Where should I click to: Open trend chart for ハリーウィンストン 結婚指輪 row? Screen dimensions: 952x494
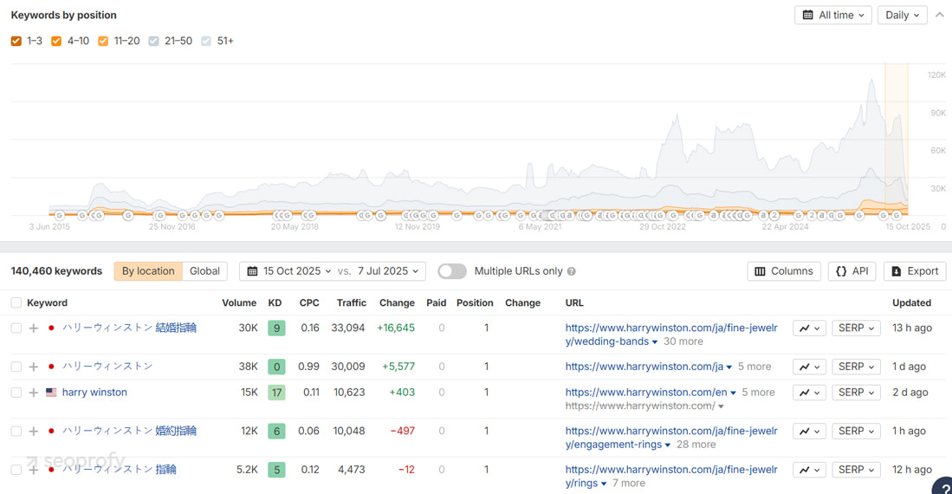(x=809, y=328)
